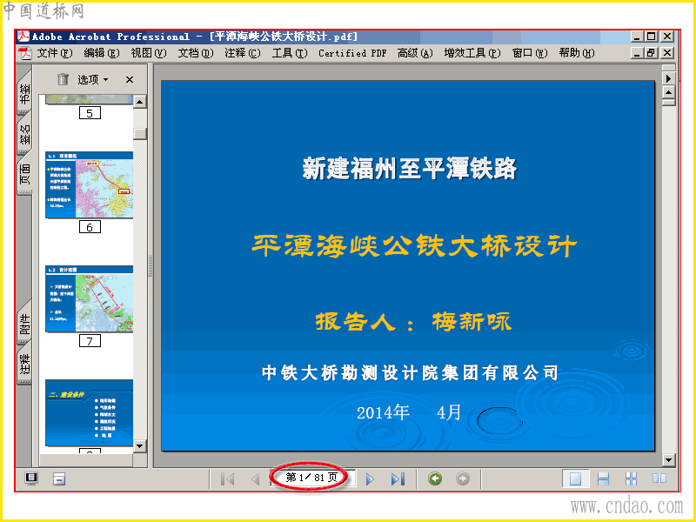Viewport: 696px width, 522px height.
Task: Click green previous view button
Action: (x=435, y=478)
